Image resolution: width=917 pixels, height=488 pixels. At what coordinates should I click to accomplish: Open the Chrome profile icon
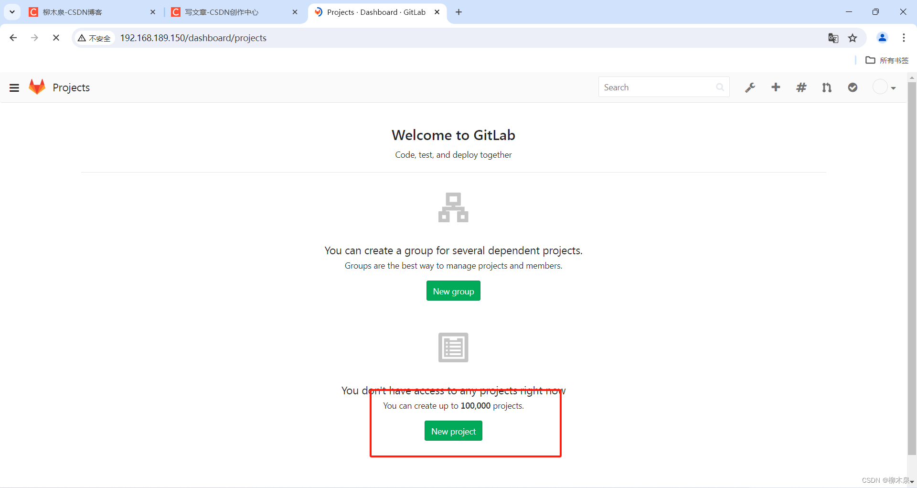(x=882, y=38)
